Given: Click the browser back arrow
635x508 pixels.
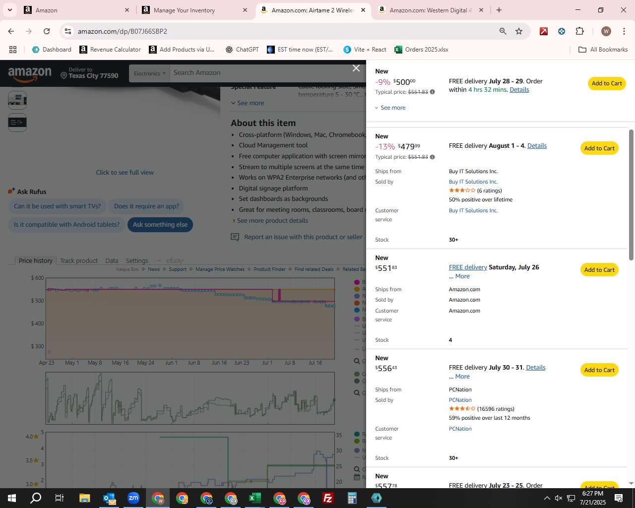Looking at the screenshot, I should (x=11, y=31).
